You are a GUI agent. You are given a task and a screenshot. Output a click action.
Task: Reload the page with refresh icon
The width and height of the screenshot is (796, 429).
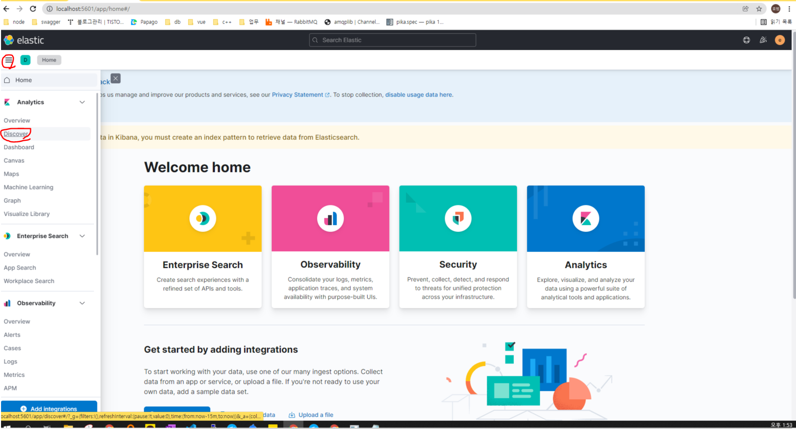[x=33, y=9]
